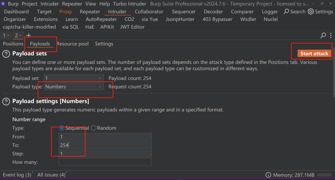Open the View menu
Screen dimensions: 335x180
[91, 4]
